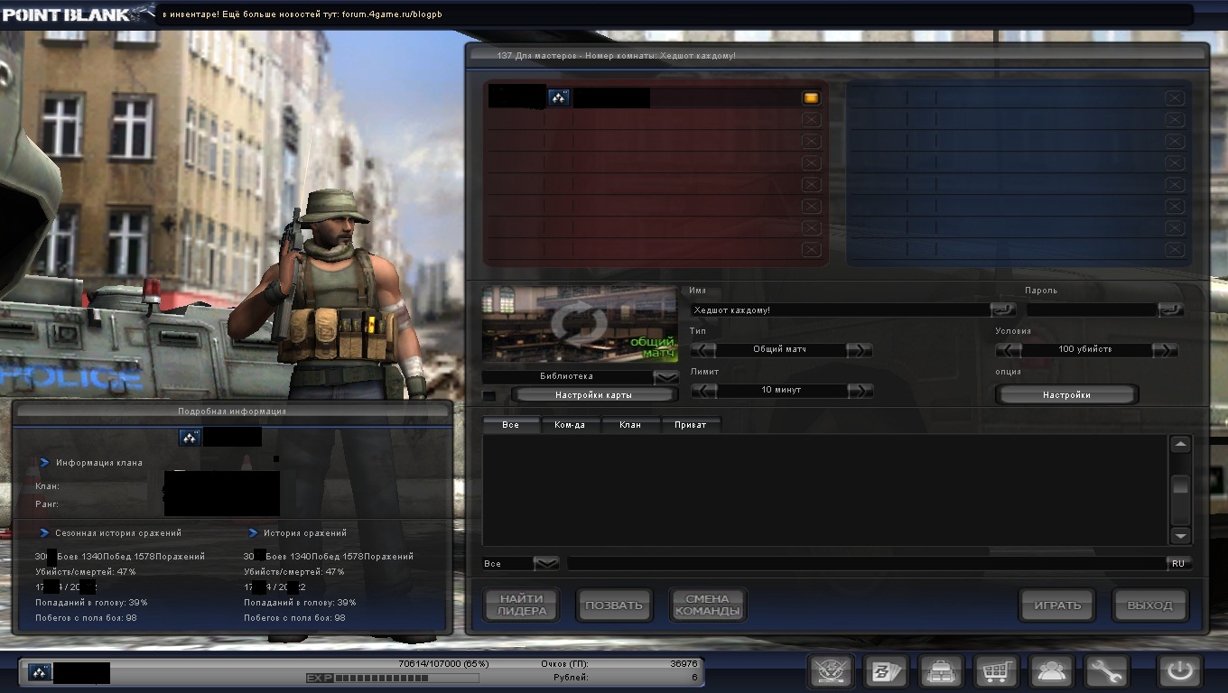This screenshot has width=1228, height=693.
Task: Click the power exit icon
Action: (x=1179, y=671)
